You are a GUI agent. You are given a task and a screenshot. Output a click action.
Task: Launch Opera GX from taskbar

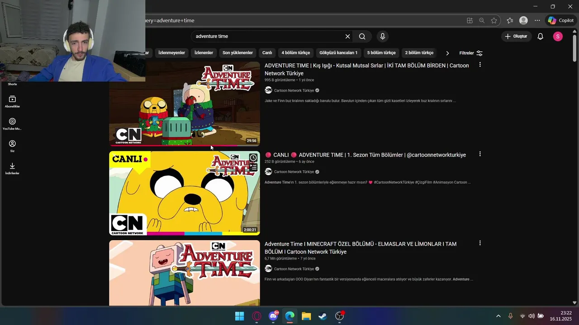pyautogui.click(x=256, y=316)
